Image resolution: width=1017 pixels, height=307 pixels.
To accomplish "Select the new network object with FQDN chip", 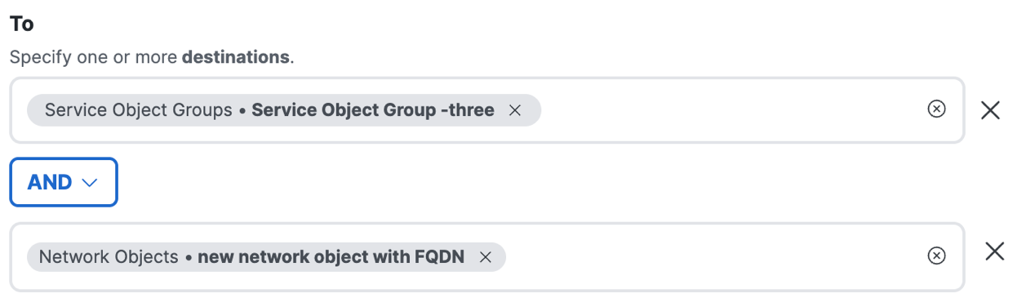I will (266, 257).
